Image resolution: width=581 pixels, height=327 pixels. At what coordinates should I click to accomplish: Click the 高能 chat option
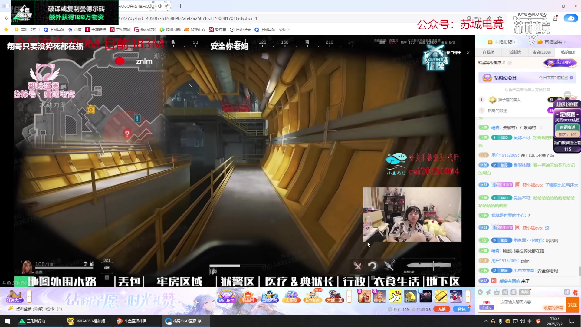pyautogui.click(x=524, y=292)
